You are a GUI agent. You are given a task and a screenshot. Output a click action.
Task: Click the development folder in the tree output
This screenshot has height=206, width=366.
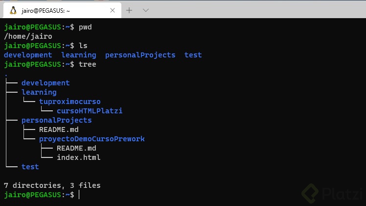coord(46,83)
